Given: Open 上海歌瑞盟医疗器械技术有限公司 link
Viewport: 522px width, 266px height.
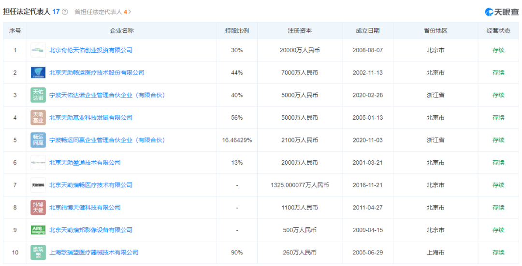Looking at the screenshot, I should [x=94, y=252].
